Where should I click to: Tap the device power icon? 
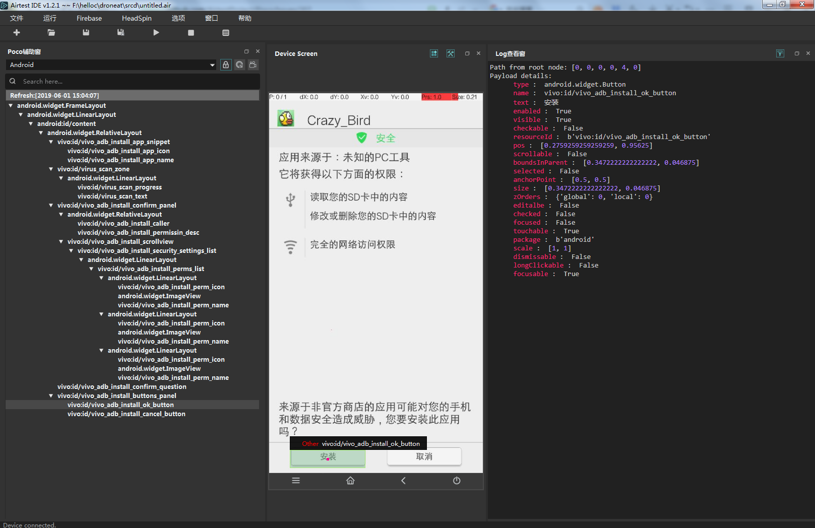click(457, 481)
